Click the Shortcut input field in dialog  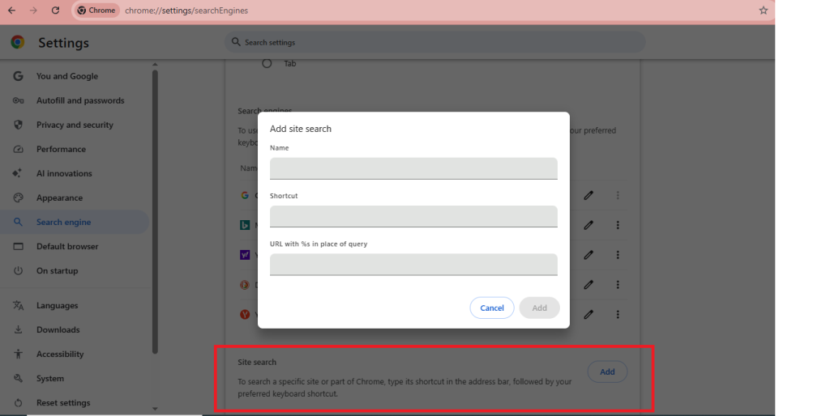pos(413,217)
